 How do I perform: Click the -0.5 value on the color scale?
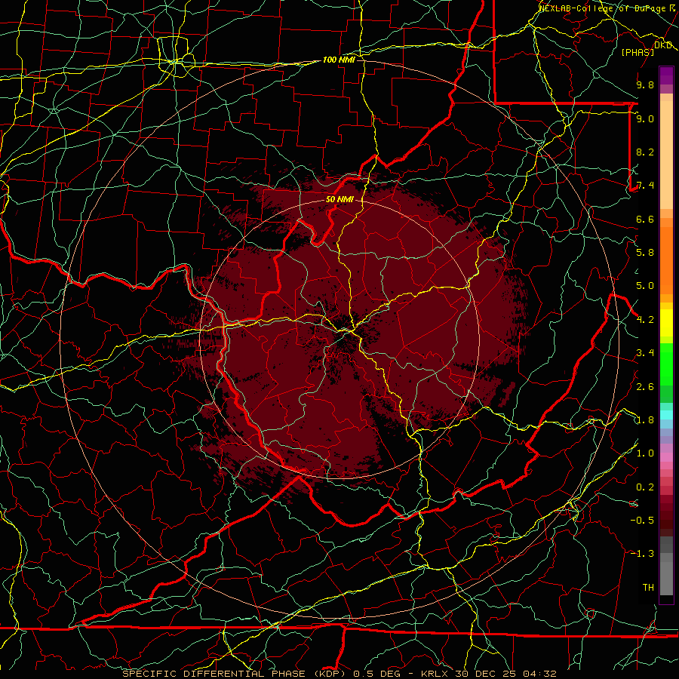(642, 521)
